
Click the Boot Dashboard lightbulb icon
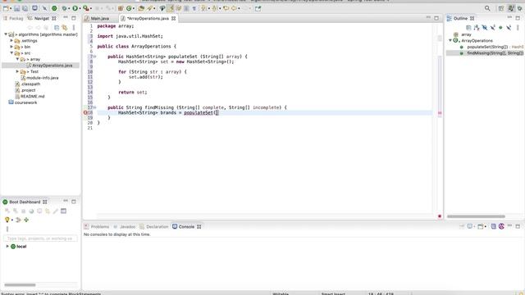(7, 220)
